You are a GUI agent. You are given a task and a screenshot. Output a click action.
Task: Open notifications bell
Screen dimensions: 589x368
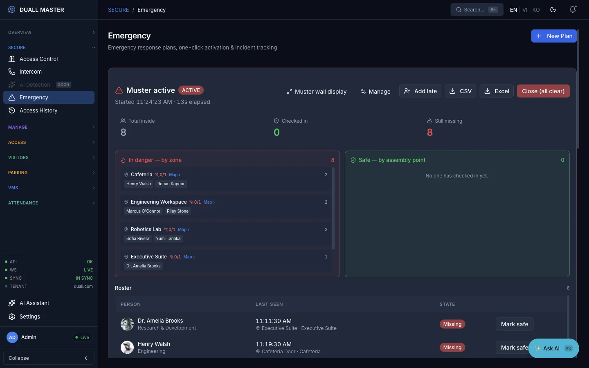(x=573, y=10)
